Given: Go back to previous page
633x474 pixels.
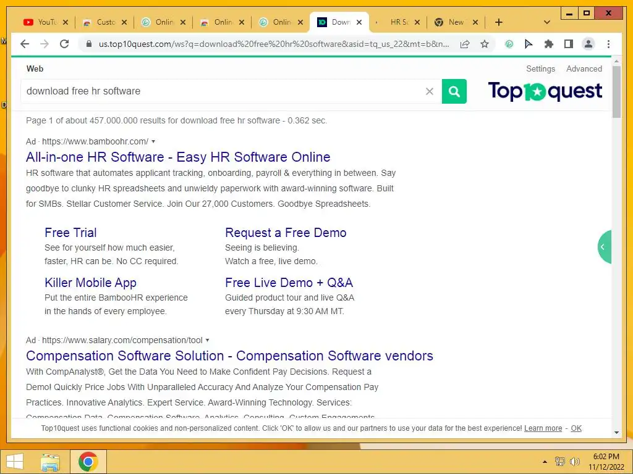Looking at the screenshot, I should pyautogui.click(x=25, y=44).
